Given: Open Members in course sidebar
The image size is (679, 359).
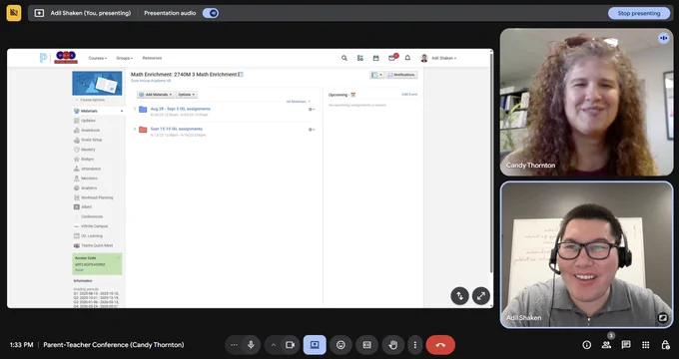Looking at the screenshot, I should [89, 179].
